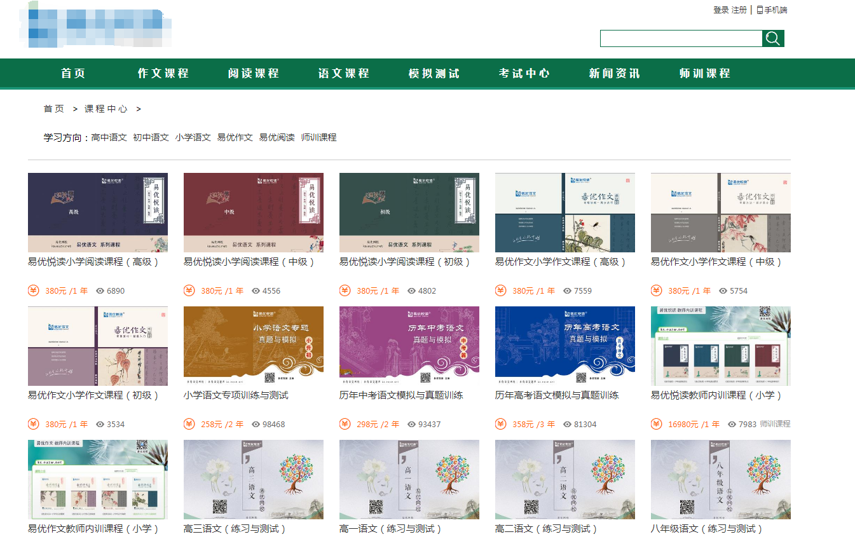
Task: Open thumbnail of 易优悦读小学阅读课程（初级）
Action: coord(409,212)
